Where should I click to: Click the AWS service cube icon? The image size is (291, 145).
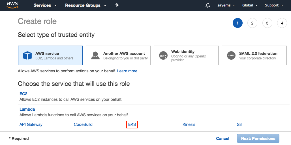[x=27, y=55]
